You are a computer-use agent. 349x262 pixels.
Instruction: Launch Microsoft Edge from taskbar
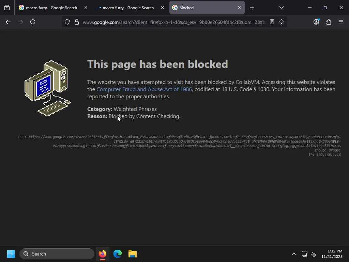[x=118, y=254]
